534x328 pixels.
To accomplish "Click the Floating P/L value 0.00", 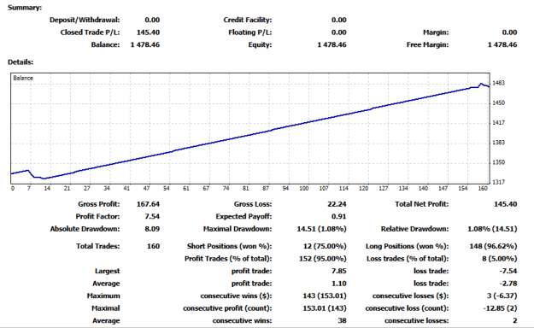I will (339, 32).
